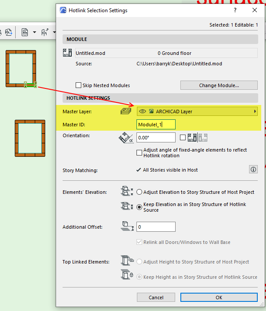Select Keep Elevation as in Hotlink Source
The width and height of the screenshot is (266, 311).
[140, 207]
